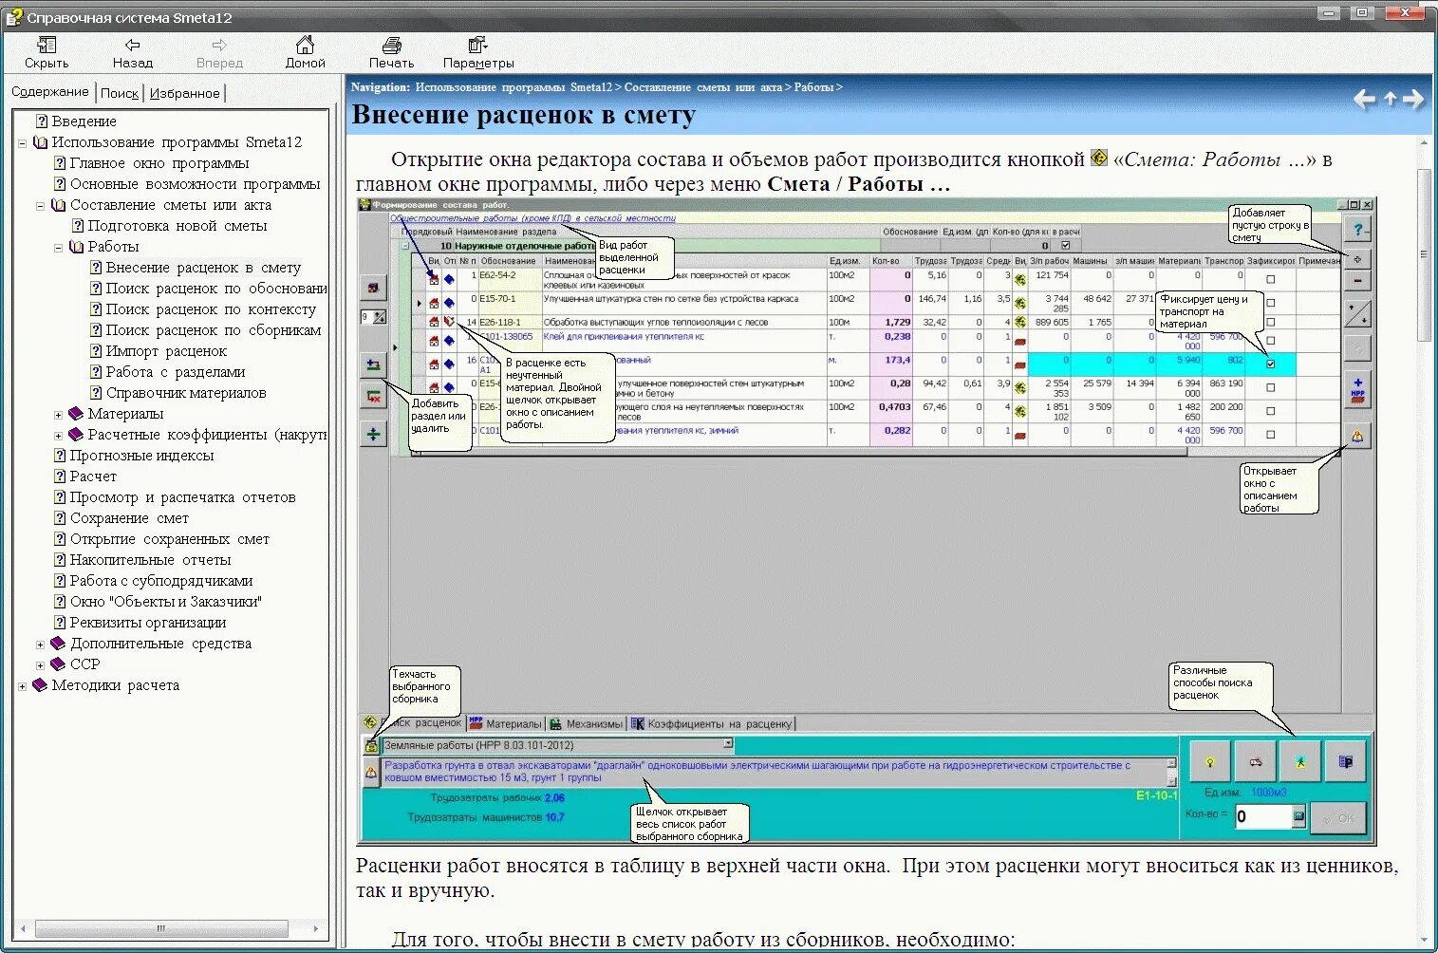
Task: Select the Механизмы tab in the illustration
Action: pos(587,723)
